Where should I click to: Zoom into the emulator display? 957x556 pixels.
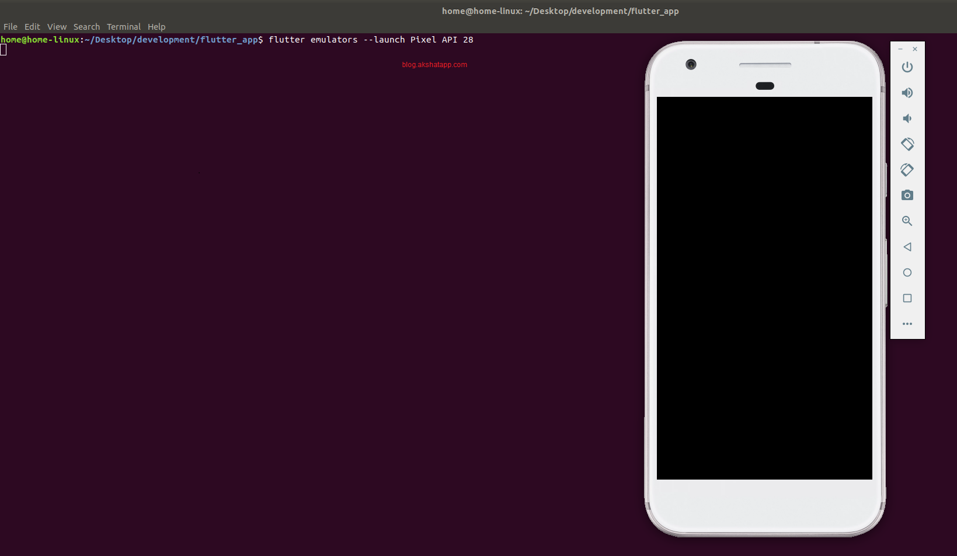pos(907,221)
